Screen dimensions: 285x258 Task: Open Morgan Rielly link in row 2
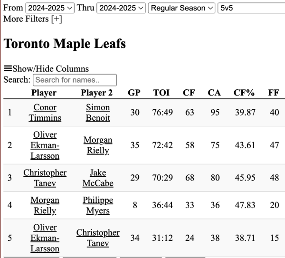(x=98, y=145)
